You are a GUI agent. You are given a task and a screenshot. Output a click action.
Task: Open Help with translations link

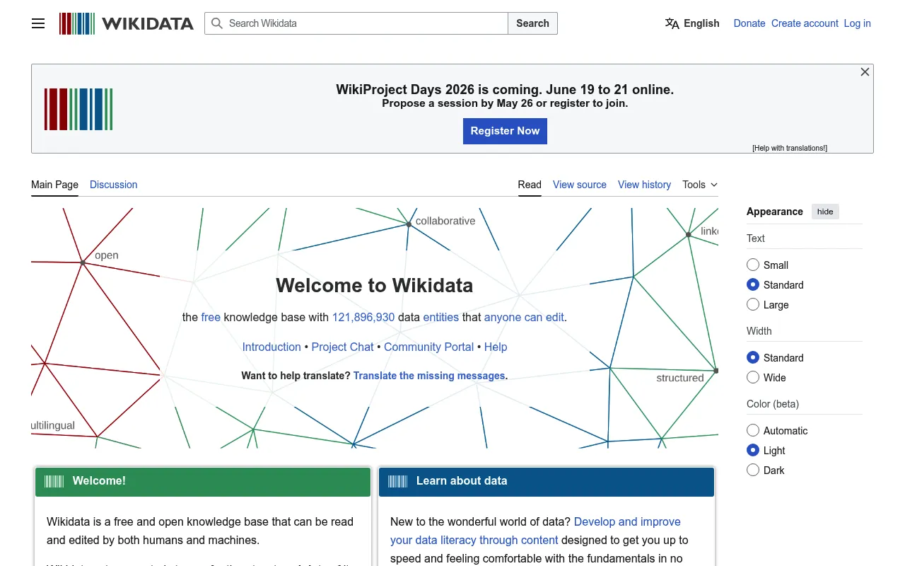pos(790,148)
